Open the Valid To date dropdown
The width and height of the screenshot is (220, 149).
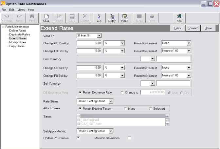tap(99, 35)
